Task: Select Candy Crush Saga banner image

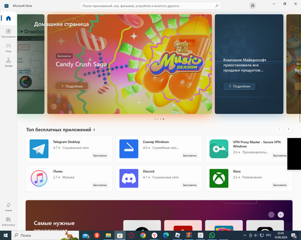Action: [x=129, y=64]
